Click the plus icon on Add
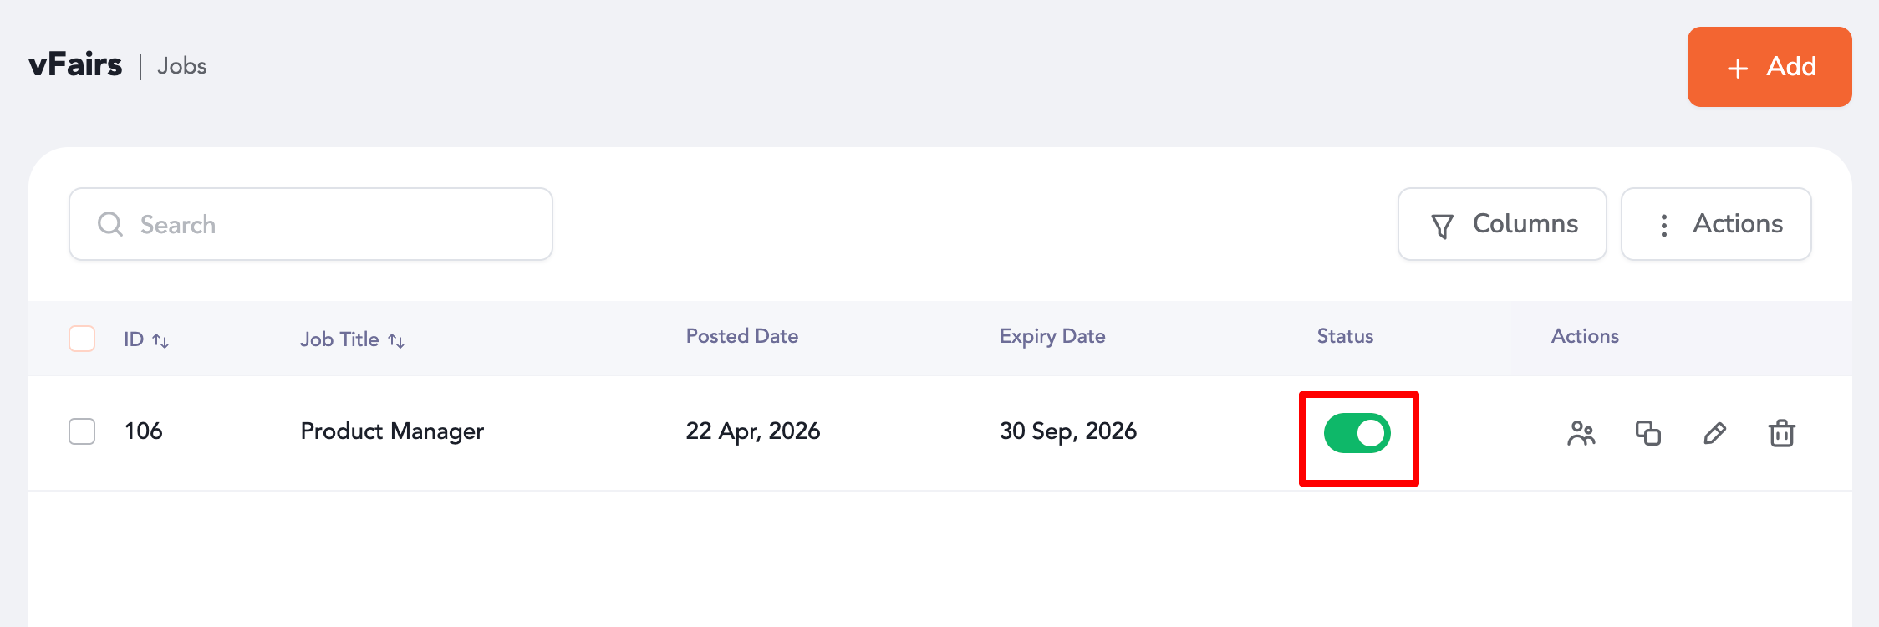Screen dimensions: 1879x627 (x=1738, y=68)
